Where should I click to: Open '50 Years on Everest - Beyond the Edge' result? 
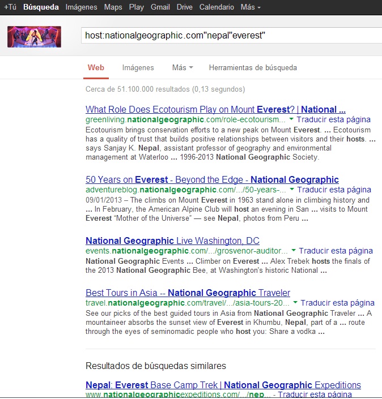click(212, 179)
